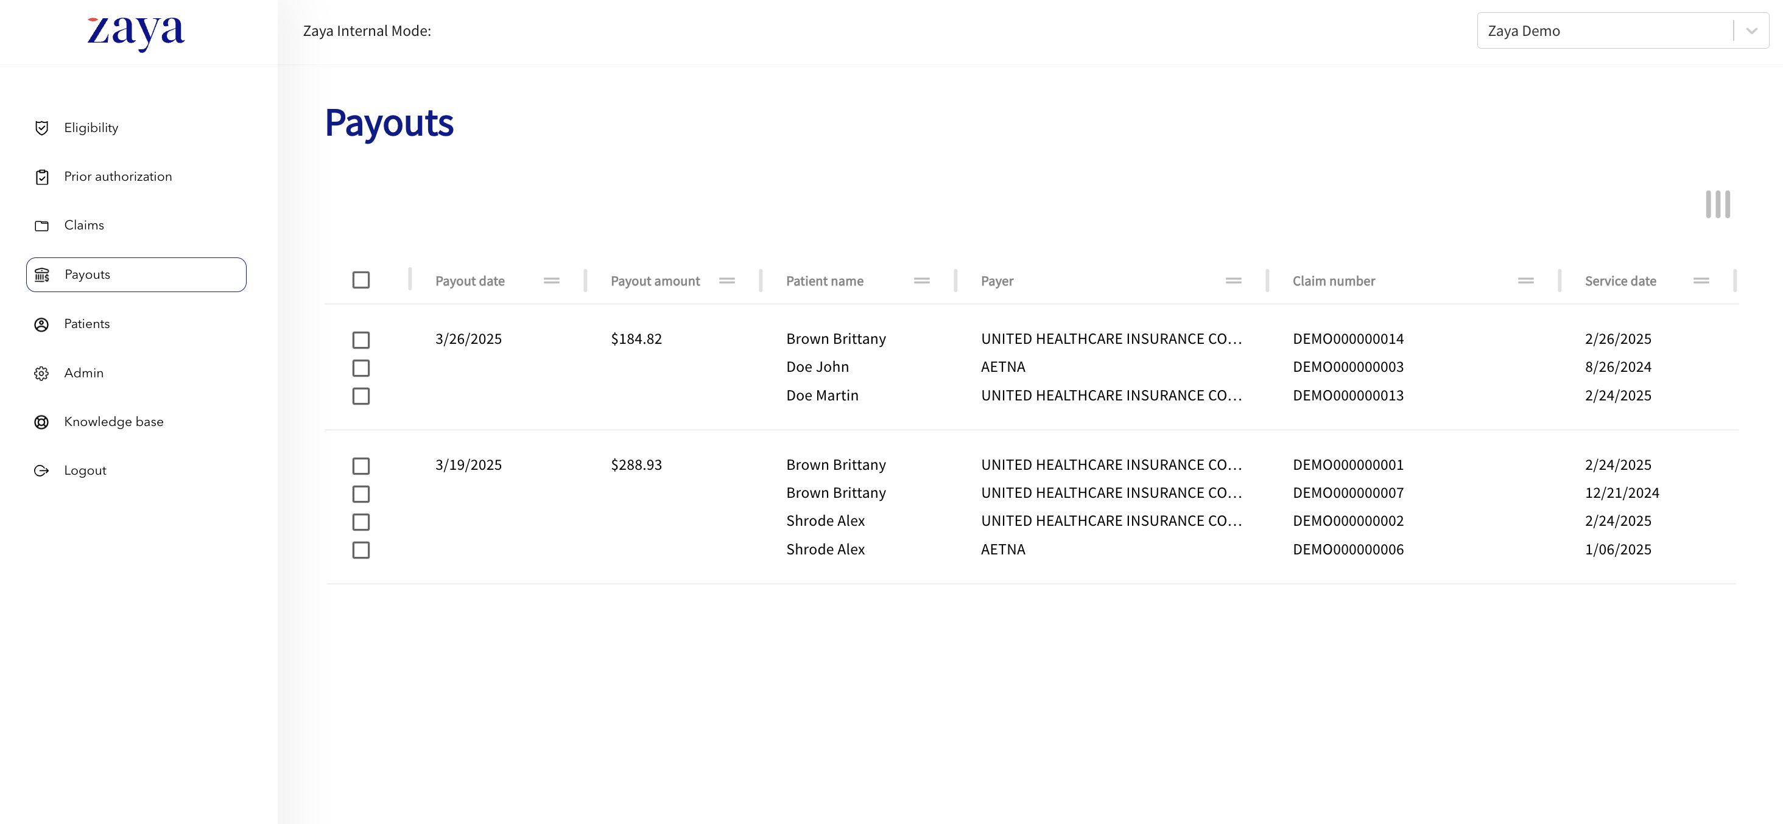Viewport: 1783px width, 824px height.
Task: Click the Prior authorization clipboard icon
Action: (41, 177)
